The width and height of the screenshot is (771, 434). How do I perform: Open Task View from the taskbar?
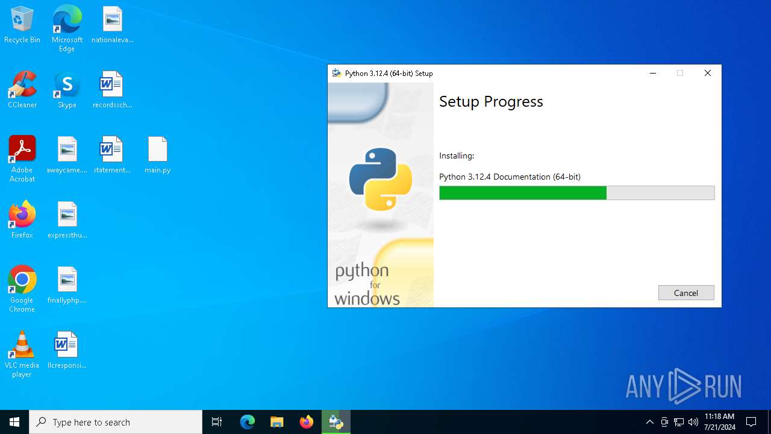point(217,422)
